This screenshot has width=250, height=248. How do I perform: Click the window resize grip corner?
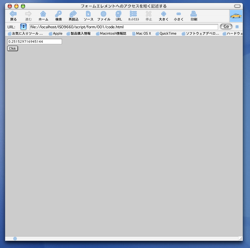(241, 239)
